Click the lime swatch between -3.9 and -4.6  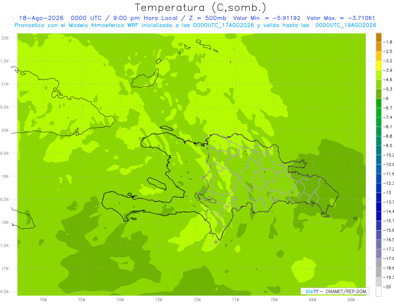click(379, 75)
